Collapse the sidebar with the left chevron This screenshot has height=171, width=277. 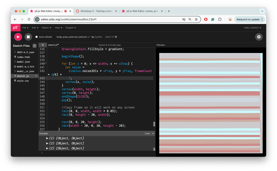[43, 45]
